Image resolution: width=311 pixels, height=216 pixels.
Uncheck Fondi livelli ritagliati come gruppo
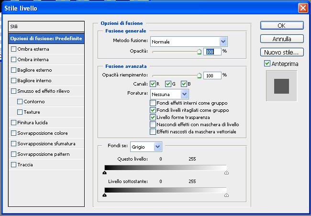tap(153, 110)
